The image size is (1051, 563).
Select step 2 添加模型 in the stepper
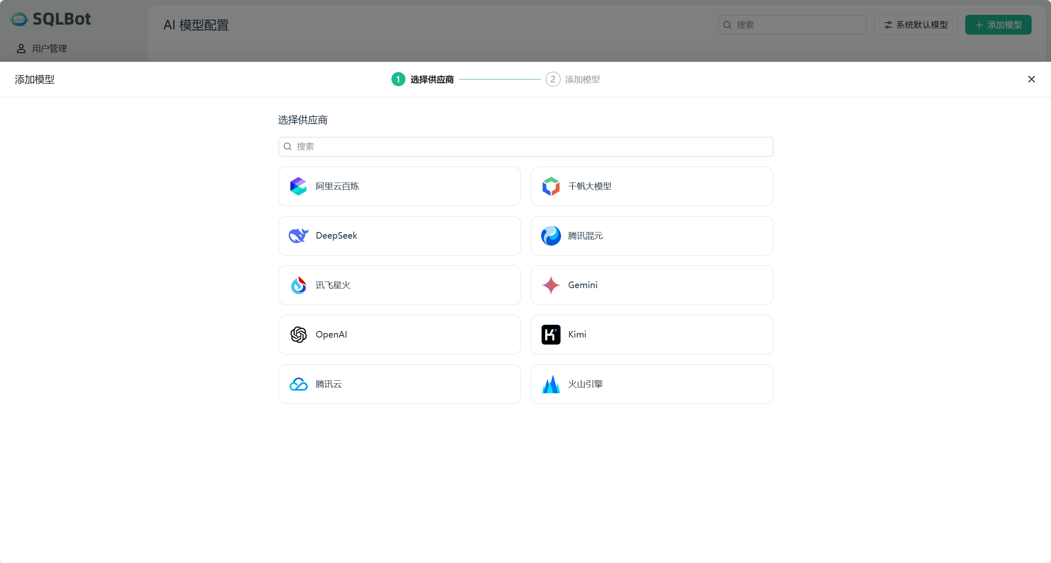[573, 79]
